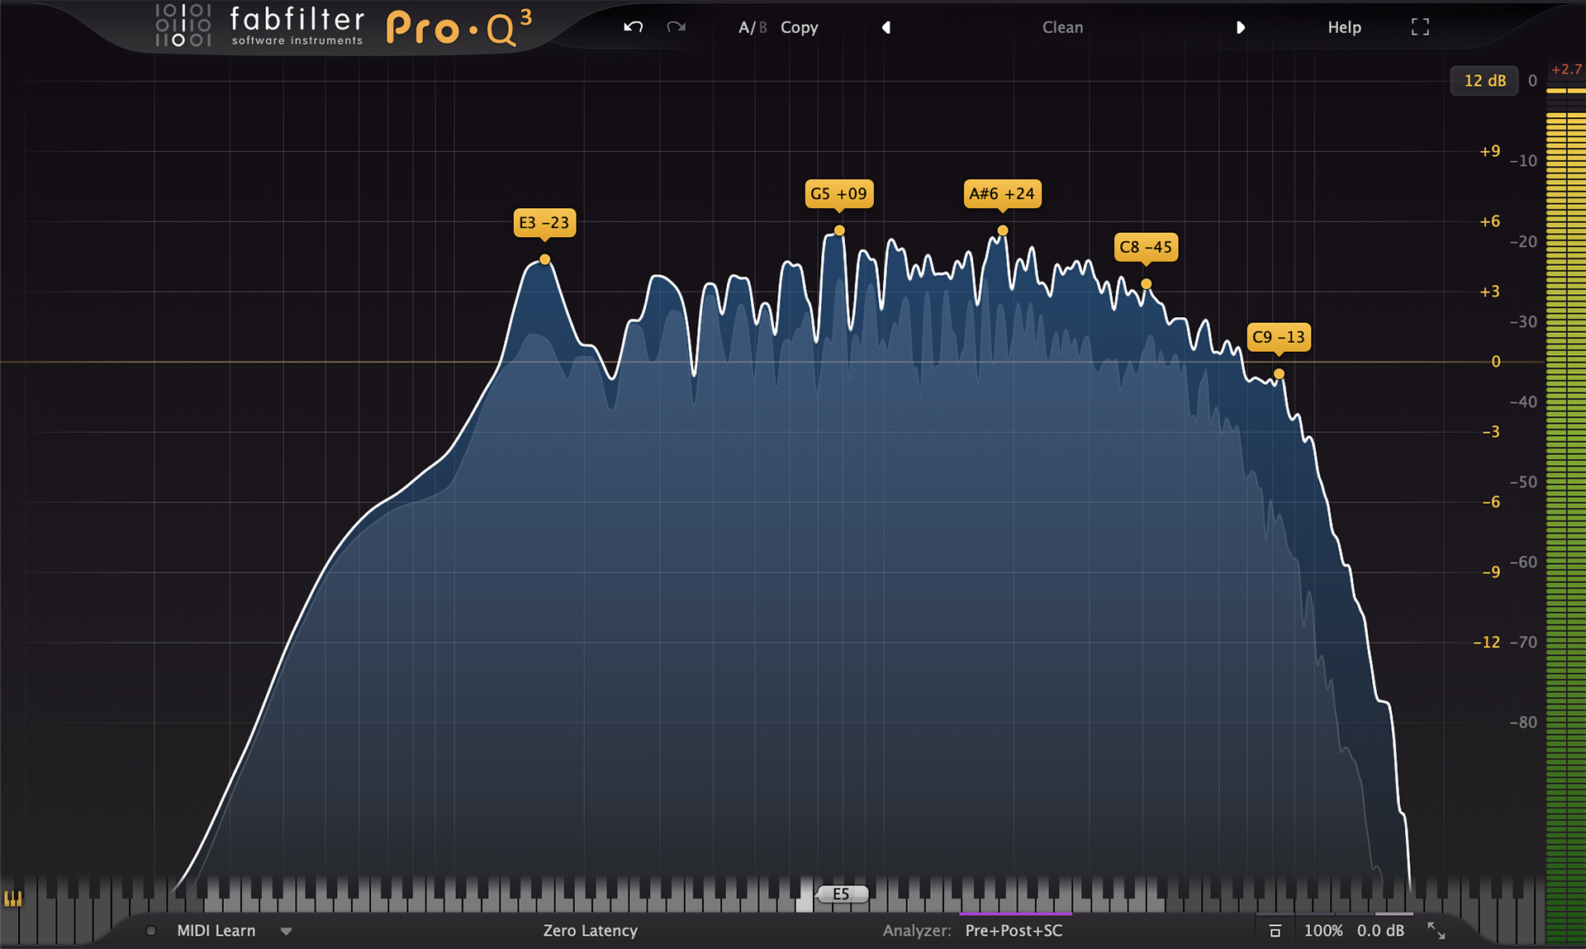Image resolution: width=1586 pixels, height=949 pixels.
Task: Click the E5 note marker on the keyboard
Action: tap(842, 894)
